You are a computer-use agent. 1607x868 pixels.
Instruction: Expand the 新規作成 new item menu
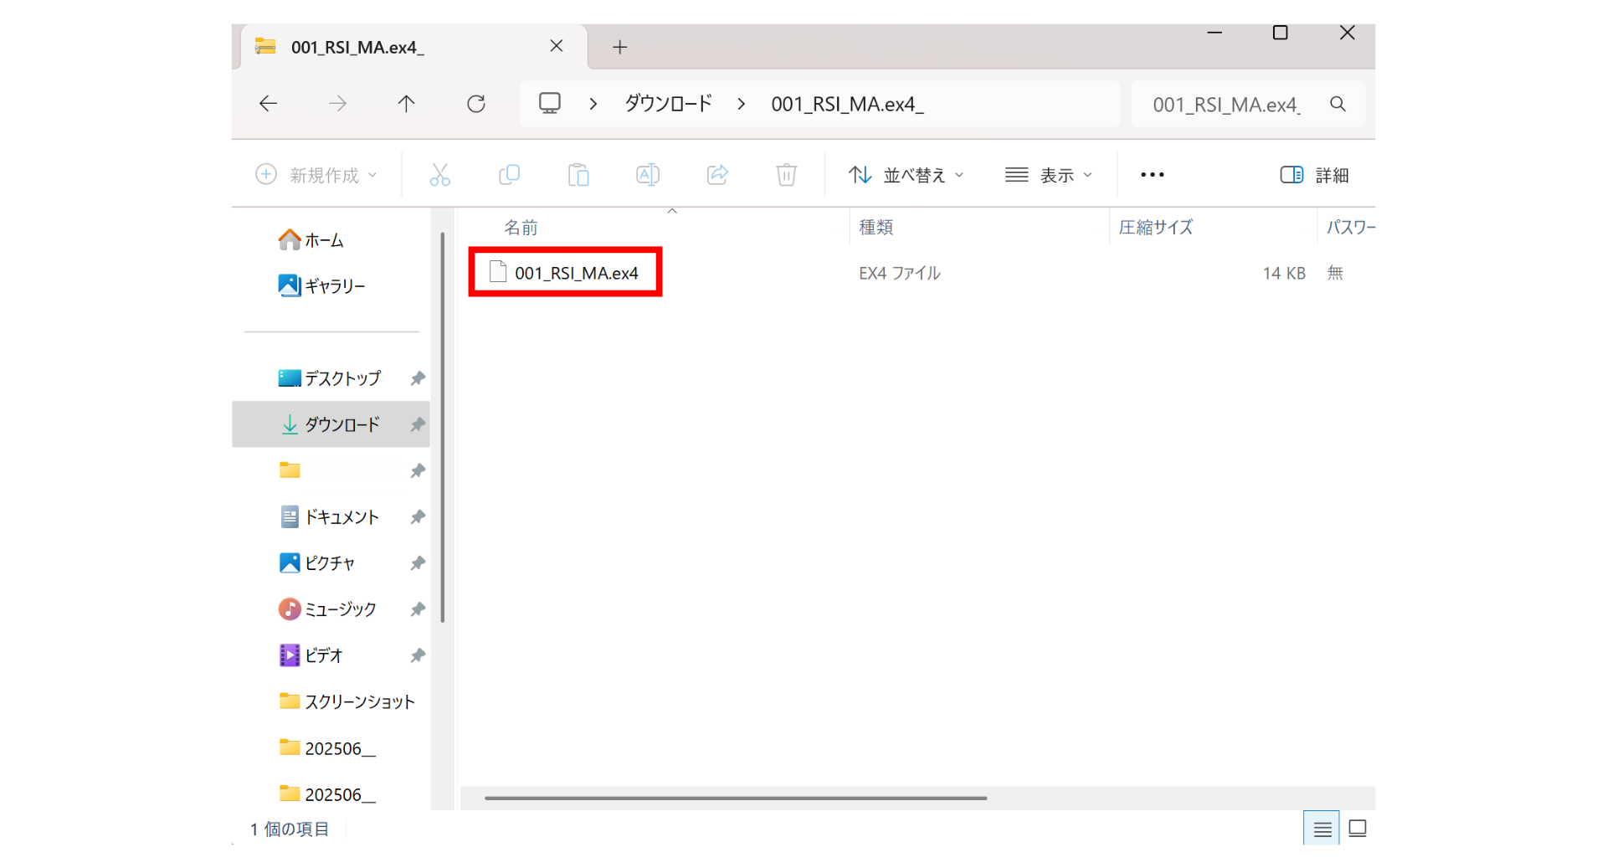(316, 175)
